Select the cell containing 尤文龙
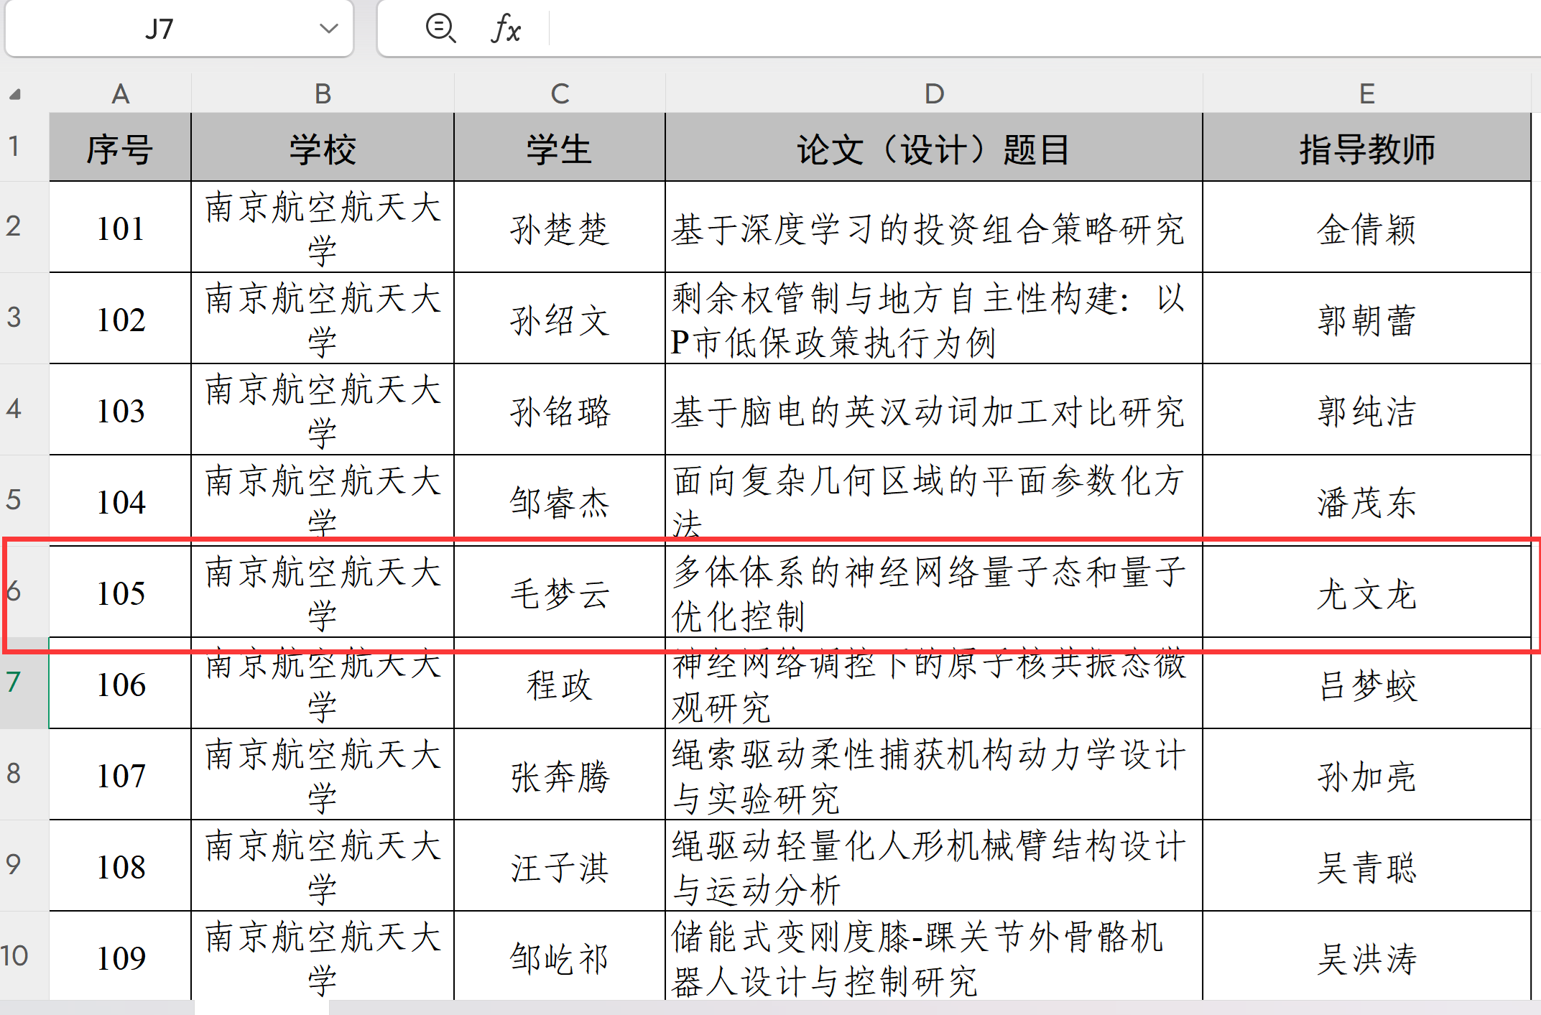The width and height of the screenshot is (1541, 1015). (x=1366, y=593)
